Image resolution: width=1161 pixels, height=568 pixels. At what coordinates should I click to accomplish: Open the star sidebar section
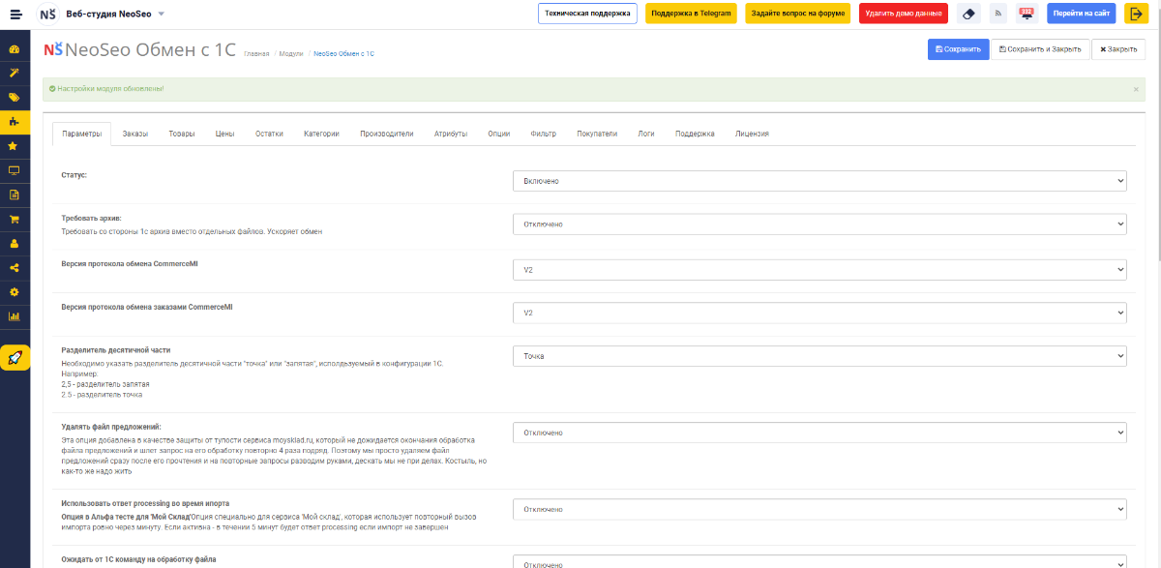point(15,146)
